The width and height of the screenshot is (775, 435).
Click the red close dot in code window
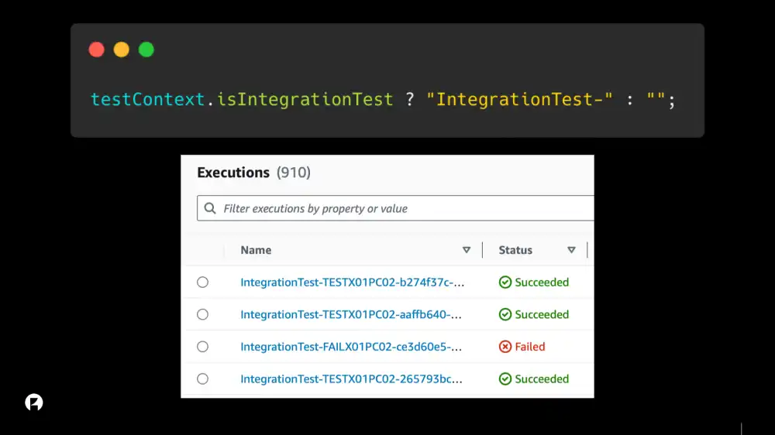pyautogui.click(x=96, y=50)
